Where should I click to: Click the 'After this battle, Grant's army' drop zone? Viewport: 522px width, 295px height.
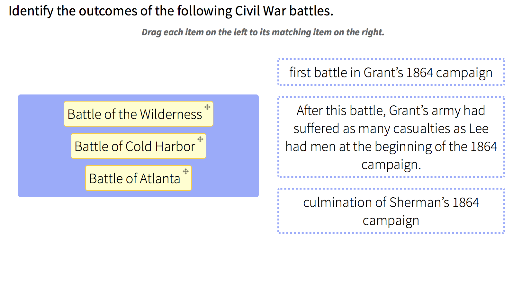391,137
